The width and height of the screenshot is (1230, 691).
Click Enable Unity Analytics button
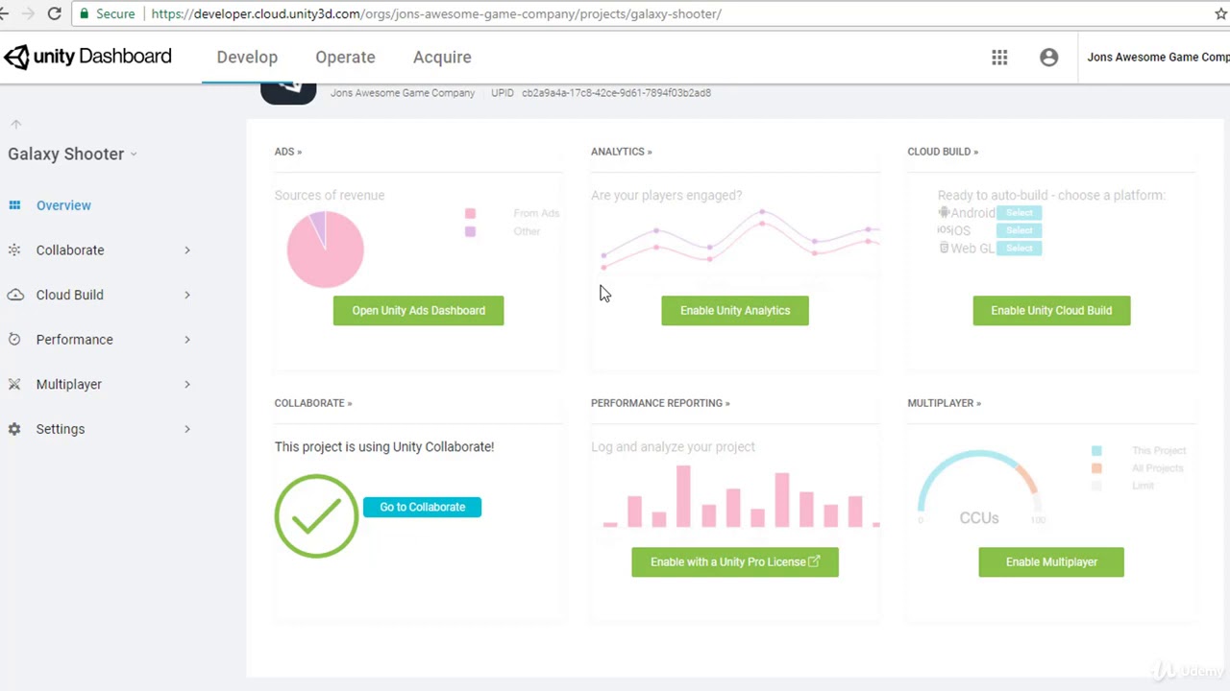[x=735, y=311]
